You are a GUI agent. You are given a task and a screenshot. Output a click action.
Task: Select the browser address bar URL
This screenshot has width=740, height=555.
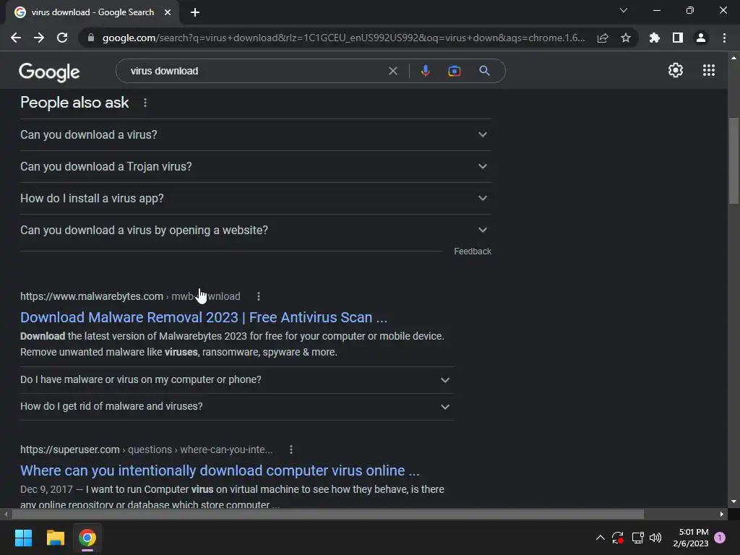point(343,38)
